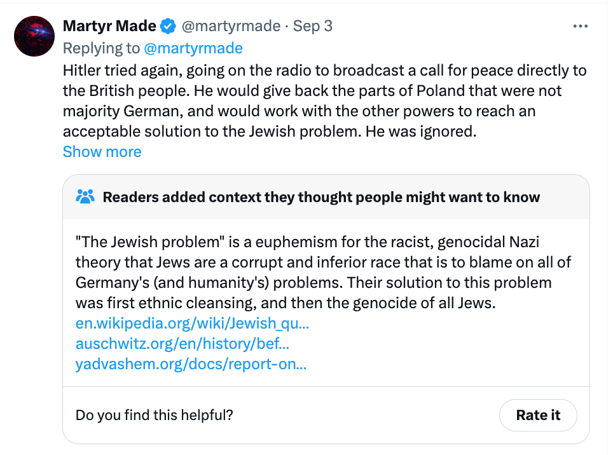Open the @martyrmade handle next to name
613x455 pixels.
(231, 26)
